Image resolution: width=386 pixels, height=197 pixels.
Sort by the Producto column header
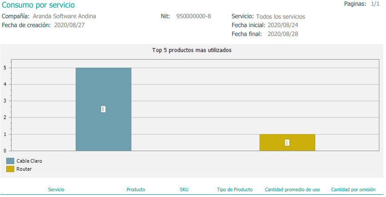tap(136, 189)
